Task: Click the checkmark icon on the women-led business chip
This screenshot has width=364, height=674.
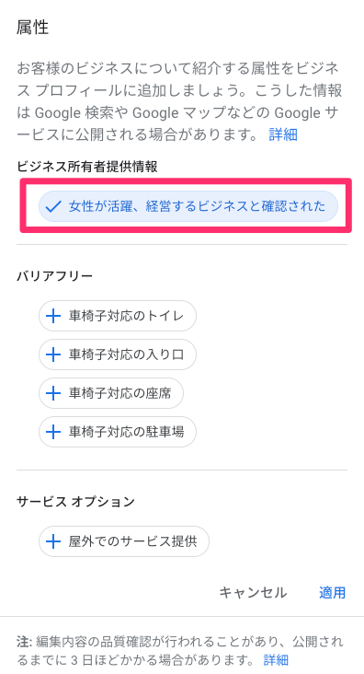Action: tap(53, 207)
